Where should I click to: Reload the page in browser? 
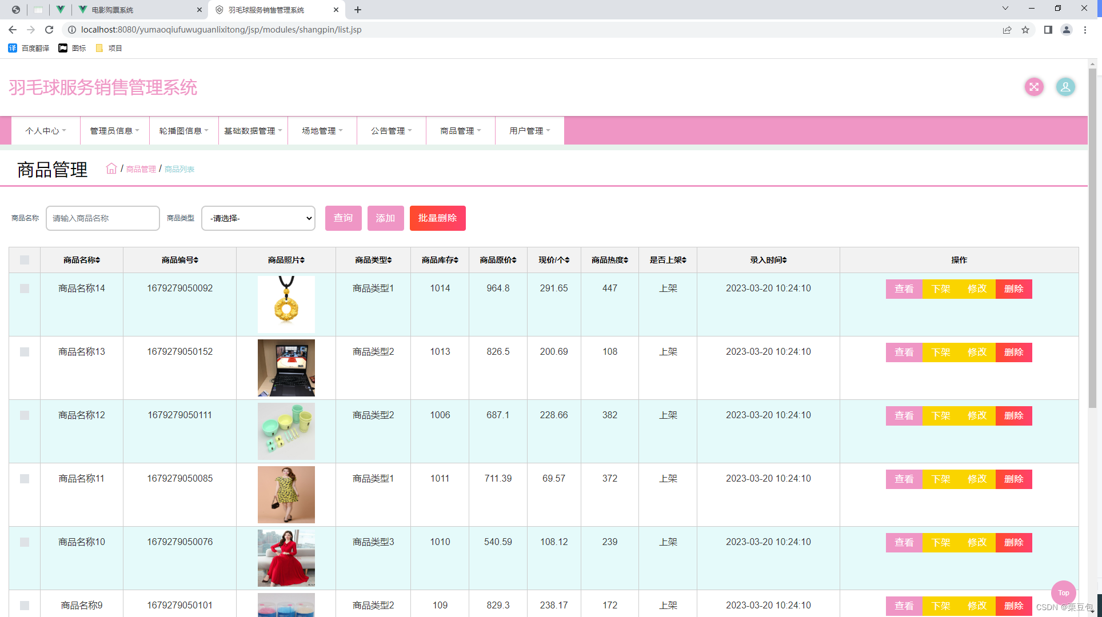tap(49, 30)
